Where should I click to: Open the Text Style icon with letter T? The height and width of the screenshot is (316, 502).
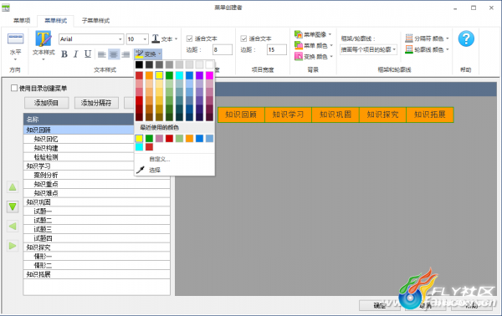(x=44, y=39)
